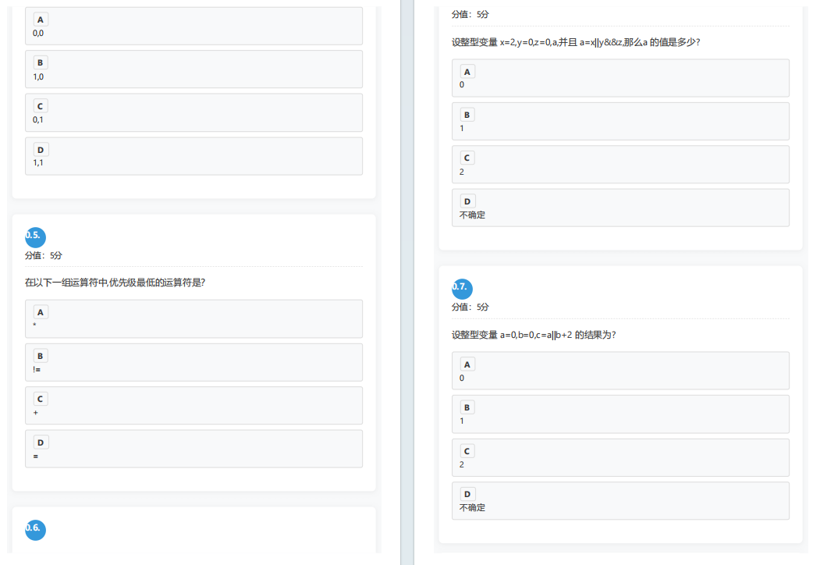Pick option C with answer "0,1"
This screenshot has width=820, height=565.
pos(193,112)
